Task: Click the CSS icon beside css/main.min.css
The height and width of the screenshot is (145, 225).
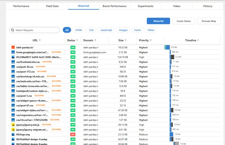Action: coord(13,81)
